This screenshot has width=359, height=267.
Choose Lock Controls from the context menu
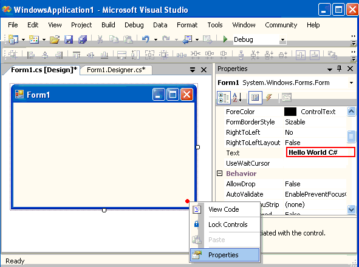(x=225, y=225)
